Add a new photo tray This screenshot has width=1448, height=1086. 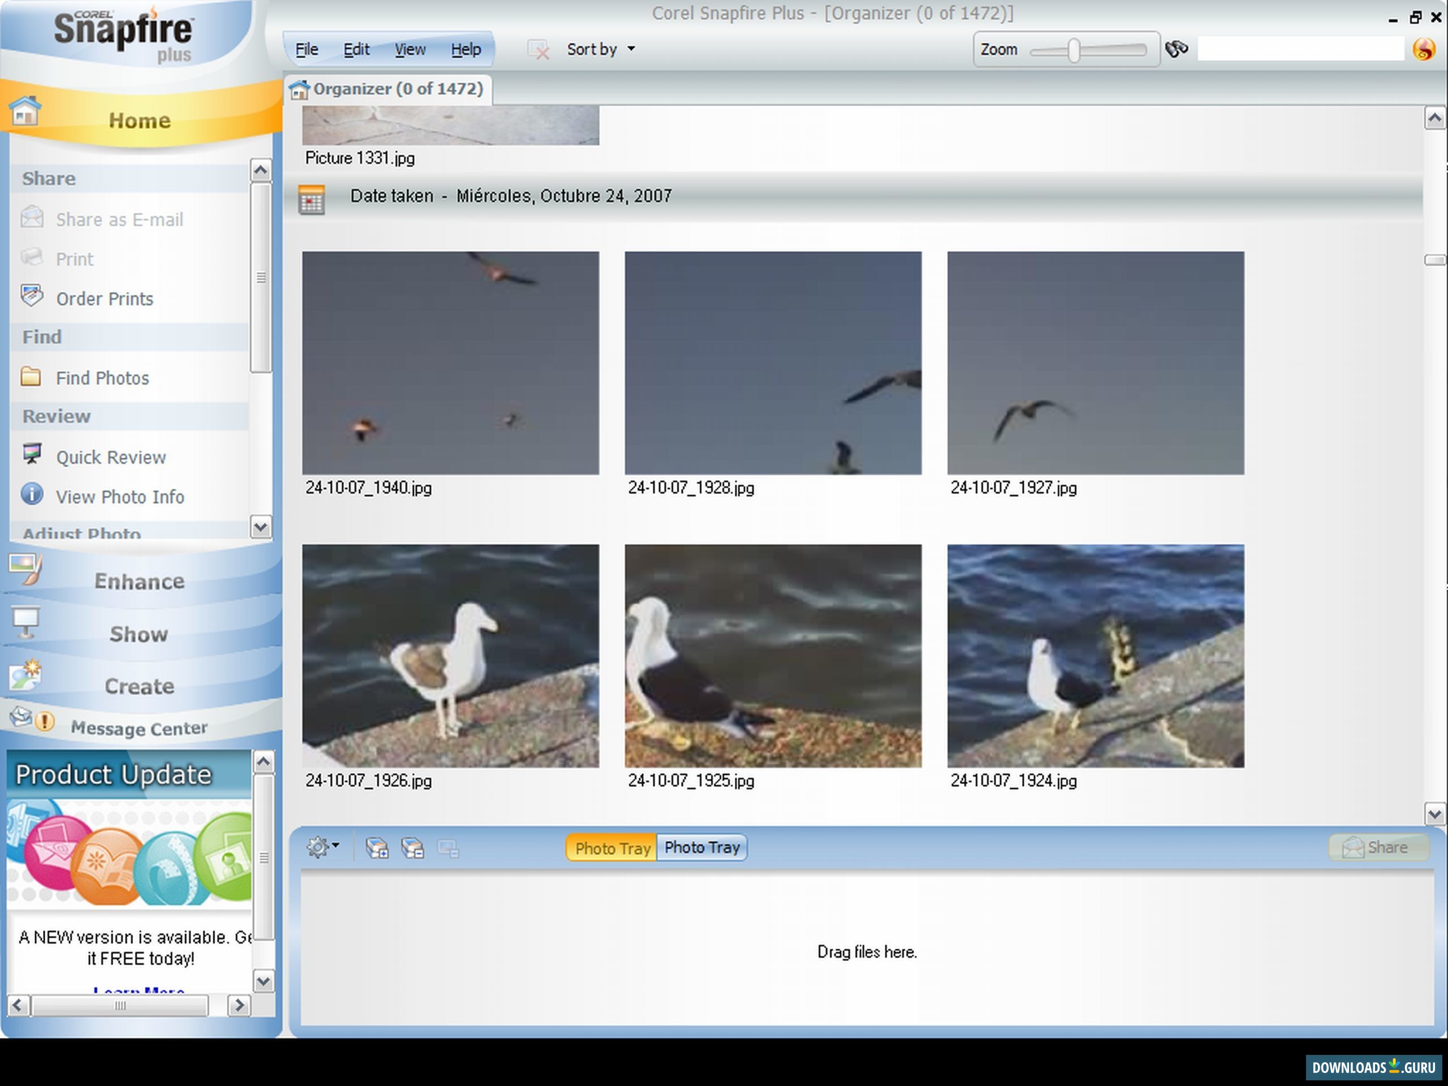378,847
